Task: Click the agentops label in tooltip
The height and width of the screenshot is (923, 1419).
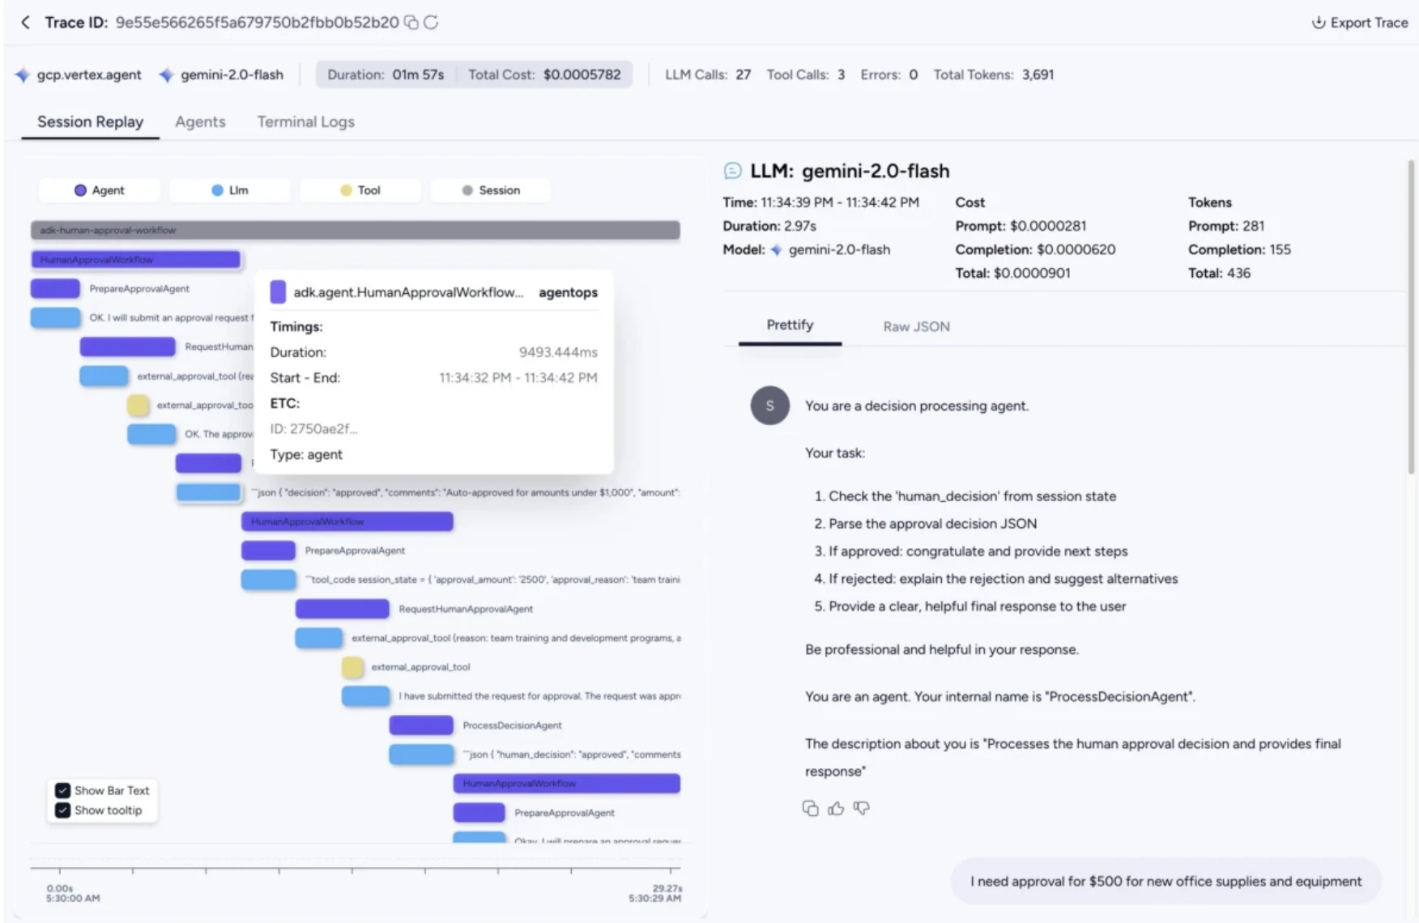Action: [x=568, y=292]
